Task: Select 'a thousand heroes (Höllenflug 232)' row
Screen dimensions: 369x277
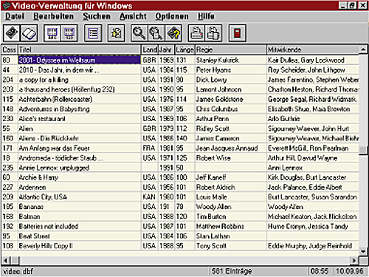Action: point(180,89)
